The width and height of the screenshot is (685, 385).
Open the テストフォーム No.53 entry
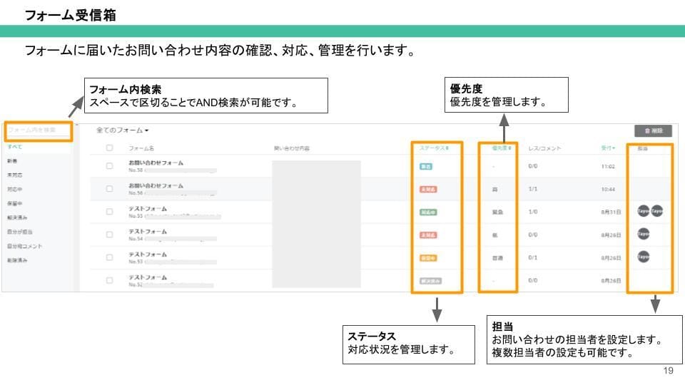(148, 254)
